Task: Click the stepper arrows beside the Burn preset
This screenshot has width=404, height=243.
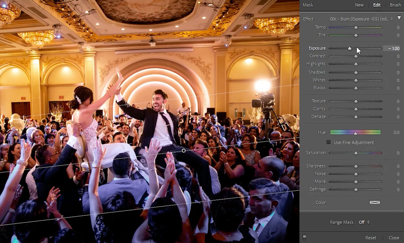Action: (x=392, y=19)
